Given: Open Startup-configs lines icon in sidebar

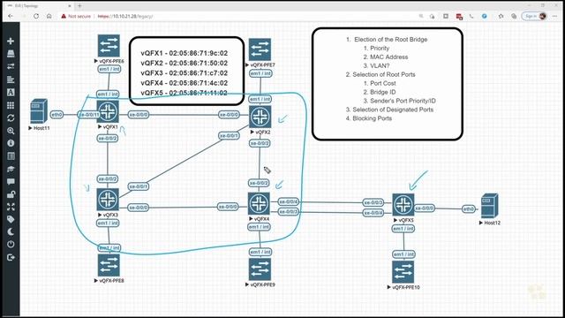Looking at the screenshot, I should [11, 79].
